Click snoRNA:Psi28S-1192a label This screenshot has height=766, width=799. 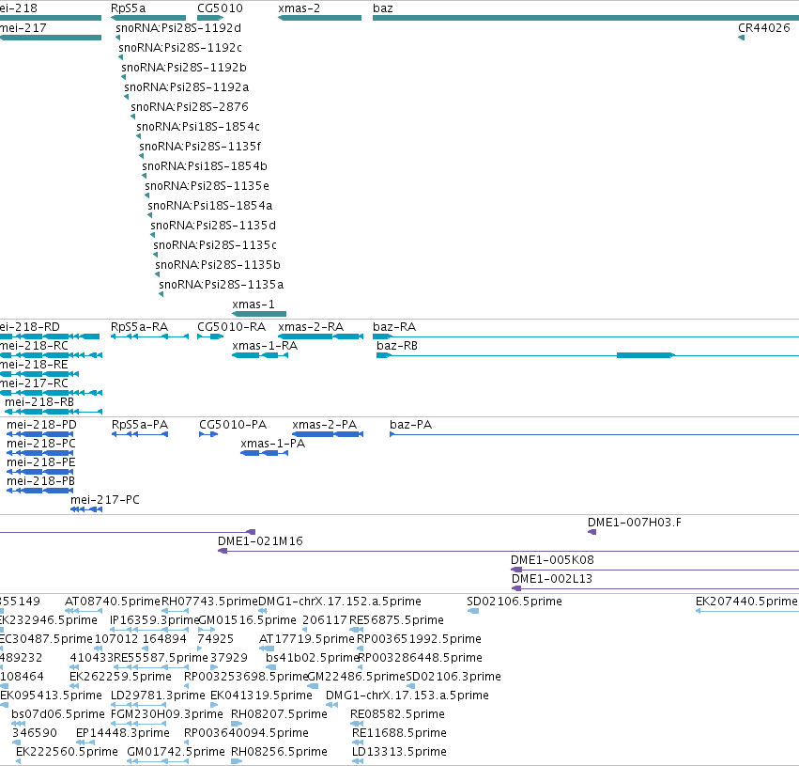point(187,87)
